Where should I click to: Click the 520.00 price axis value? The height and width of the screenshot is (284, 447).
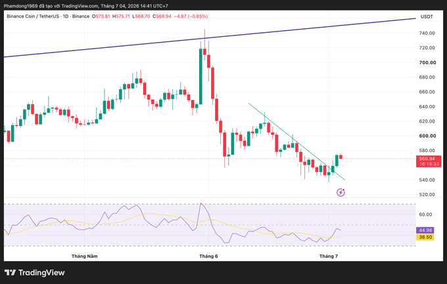(x=427, y=195)
